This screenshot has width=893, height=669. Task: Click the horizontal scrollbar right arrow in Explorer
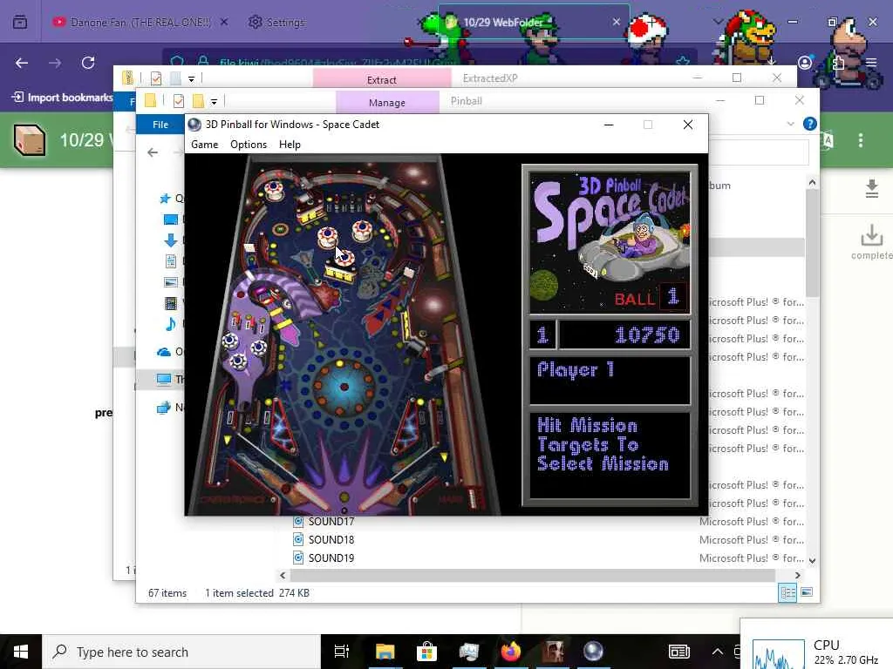pyautogui.click(x=797, y=575)
